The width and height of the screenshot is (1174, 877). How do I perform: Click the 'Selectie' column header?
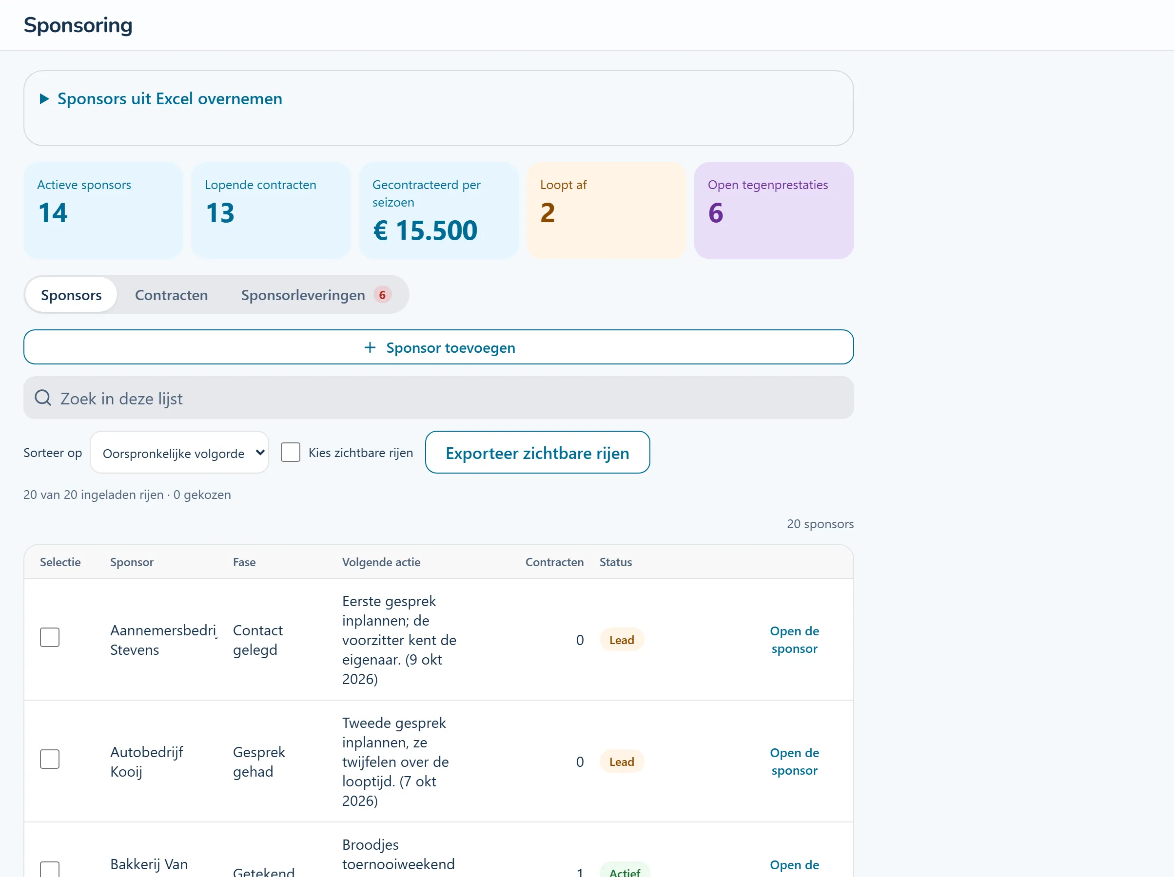[x=60, y=562]
